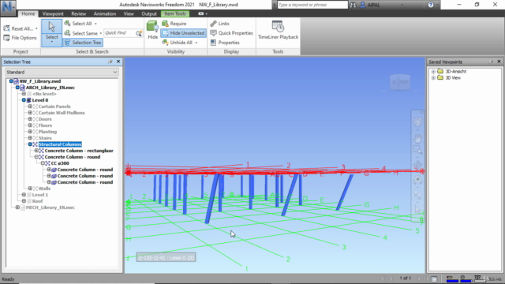Open the help question mark icon
Screen dimensions: 505x284
(x=431, y=5)
